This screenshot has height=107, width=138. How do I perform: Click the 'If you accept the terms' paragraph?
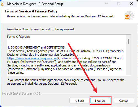click(x=66, y=82)
